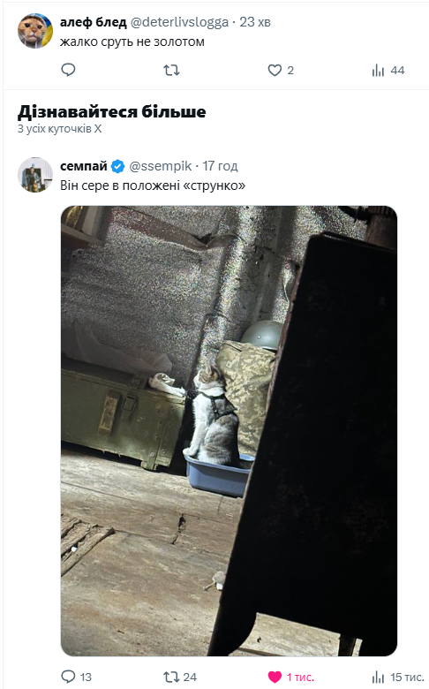Reply to алеф блед's tweet
429x689 pixels.
tap(68, 70)
